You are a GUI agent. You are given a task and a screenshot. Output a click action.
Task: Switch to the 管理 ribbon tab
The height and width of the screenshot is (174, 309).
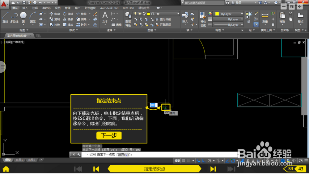(x=68, y=8)
